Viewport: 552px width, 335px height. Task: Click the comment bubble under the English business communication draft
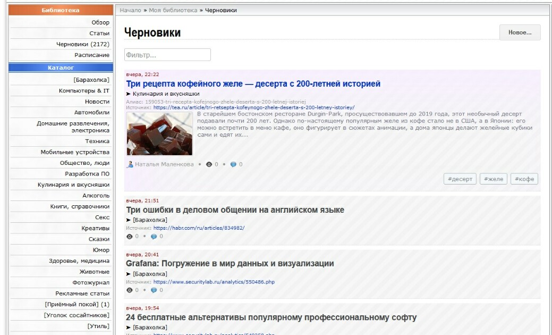(x=154, y=237)
